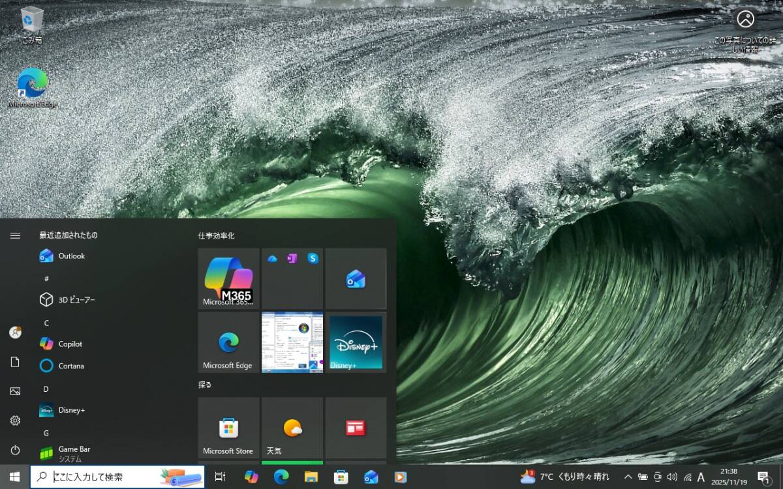Click the Windows Start button
Image resolution: width=783 pixels, height=489 pixels.
[x=15, y=477]
